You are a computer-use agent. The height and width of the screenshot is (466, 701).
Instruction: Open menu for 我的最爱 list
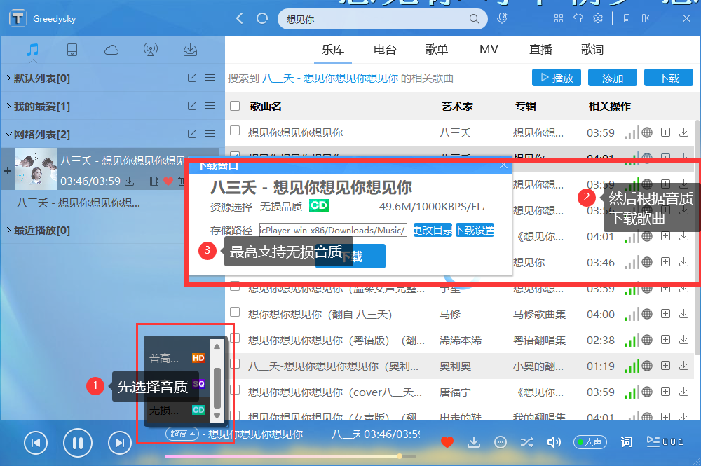tap(210, 106)
